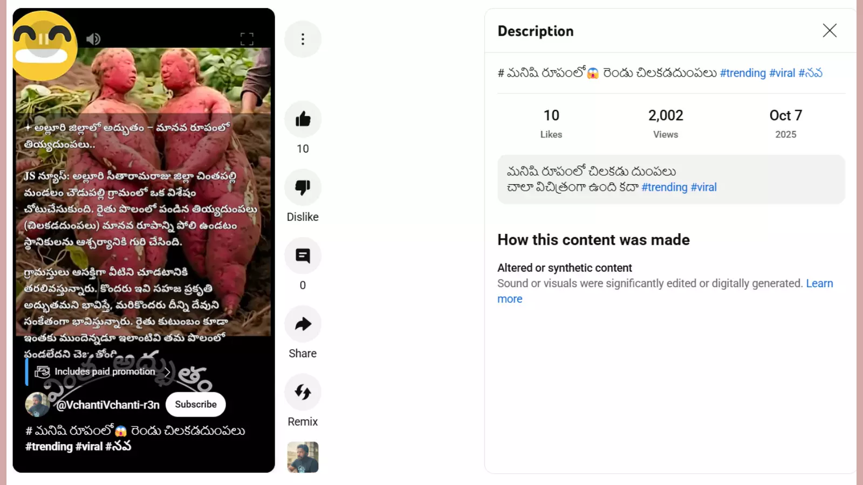
Task: Open the three-dot more actions menu
Action: click(x=303, y=39)
